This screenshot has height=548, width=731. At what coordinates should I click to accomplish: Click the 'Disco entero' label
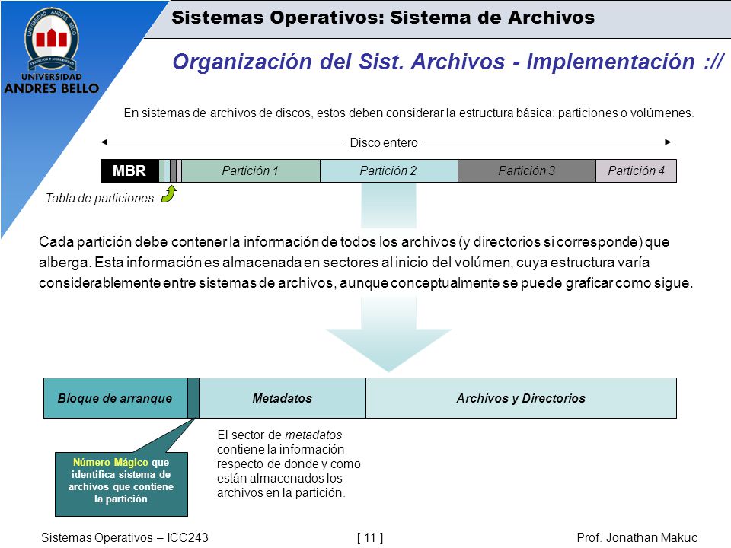[384, 142]
